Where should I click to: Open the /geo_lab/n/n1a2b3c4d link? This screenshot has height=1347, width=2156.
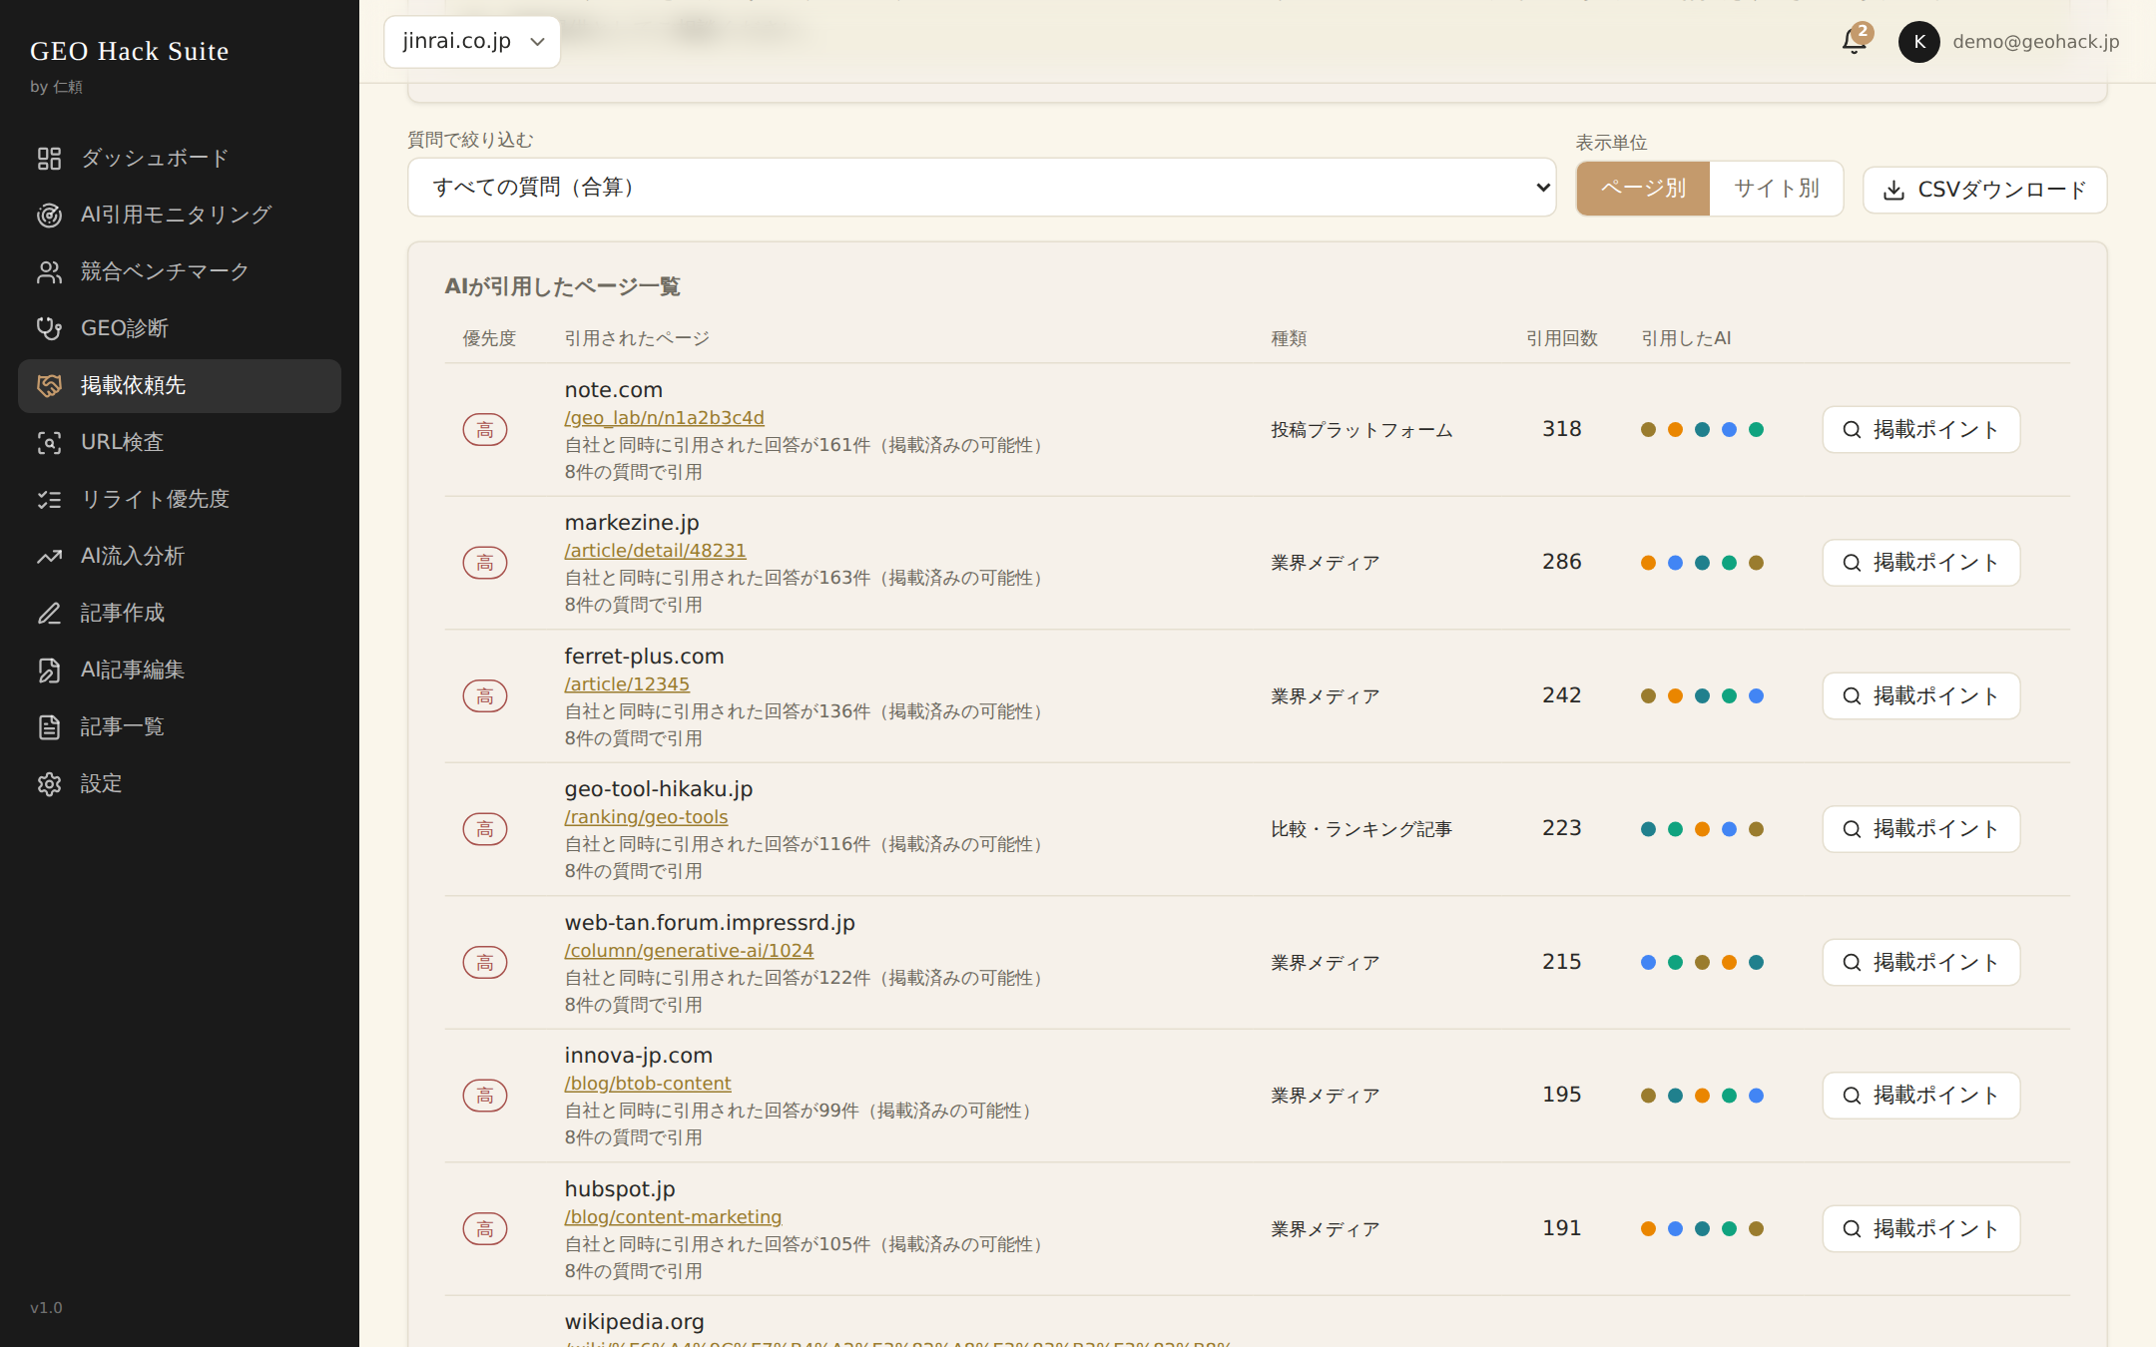tap(665, 418)
